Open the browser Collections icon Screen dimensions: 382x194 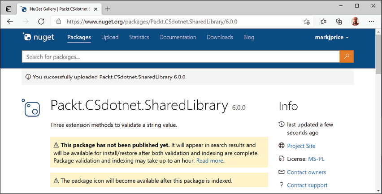(x=339, y=21)
